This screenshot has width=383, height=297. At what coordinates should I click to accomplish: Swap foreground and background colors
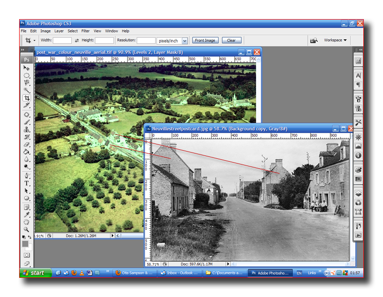coord(30,237)
